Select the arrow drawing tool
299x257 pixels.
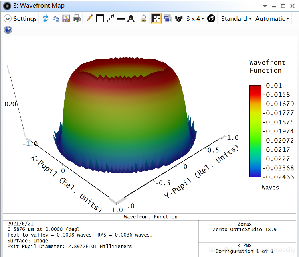pos(110,18)
